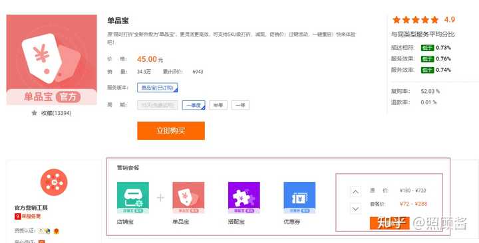Click the 6943 cumulative reviews count
The height and width of the screenshot is (243, 479).
point(198,72)
